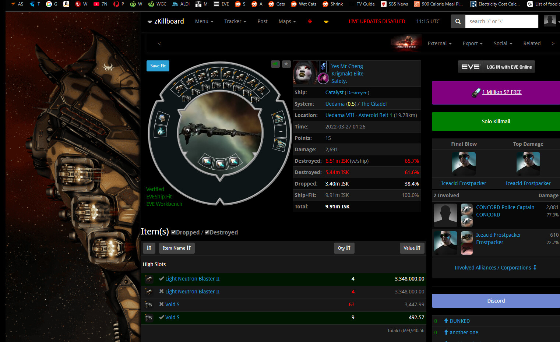Toggle the Destroyed items checkbox
Image resolution: width=560 pixels, height=342 pixels.
207,232
